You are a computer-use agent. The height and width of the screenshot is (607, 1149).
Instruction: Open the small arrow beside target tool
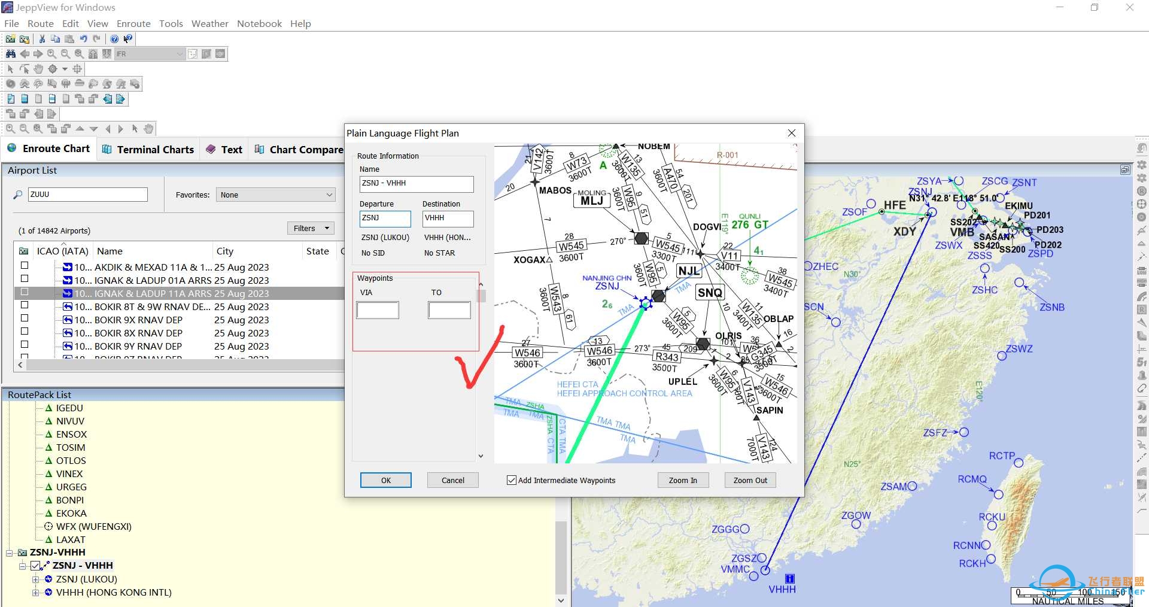click(x=65, y=69)
